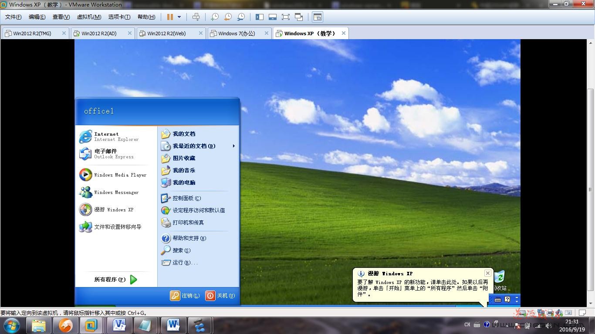The width and height of the screenshot is (595, 334).
Task: Click the XP language bar keyboard icon
Action: coord(498,300)
